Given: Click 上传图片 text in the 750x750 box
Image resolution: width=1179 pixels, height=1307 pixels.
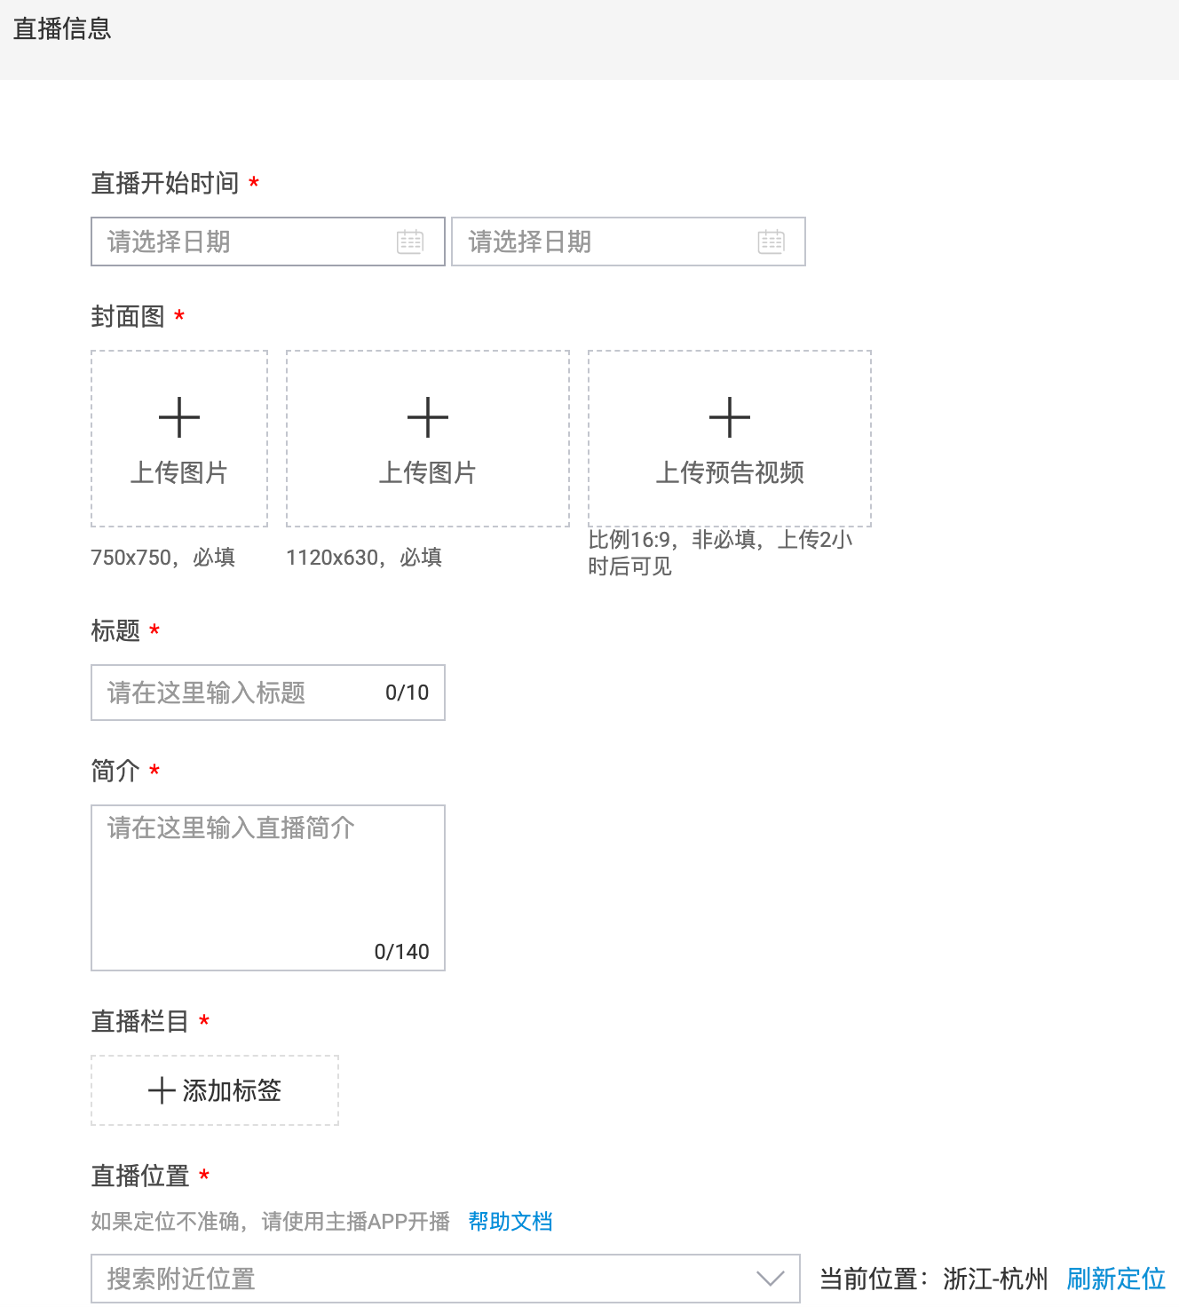Looking at the screenshot, I should coord(179,472).
